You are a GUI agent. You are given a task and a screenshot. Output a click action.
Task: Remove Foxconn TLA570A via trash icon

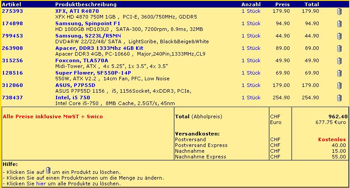[x=339, y=61]
